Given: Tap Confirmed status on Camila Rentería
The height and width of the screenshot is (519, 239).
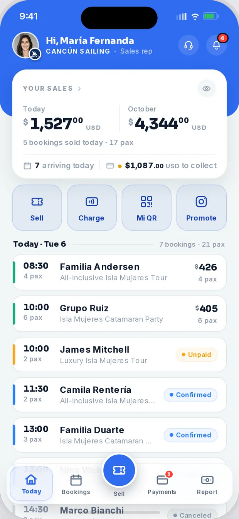Looking at the screenshot, I should coord(190,395).
